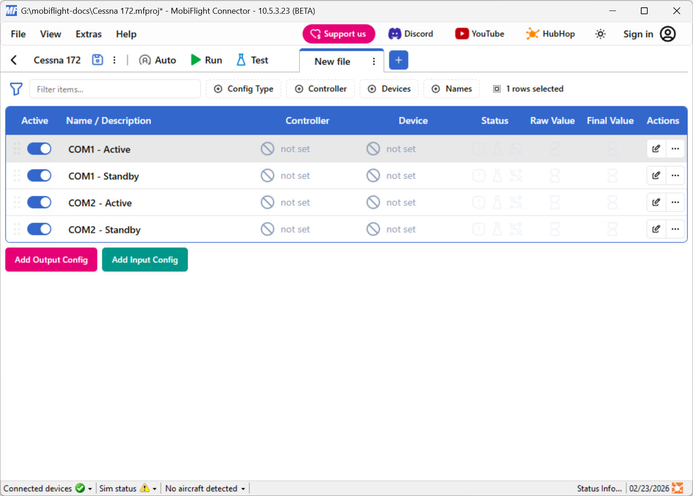Expand the Connected devices status dropdown
The image size is (693, 496).
[90, 488]
